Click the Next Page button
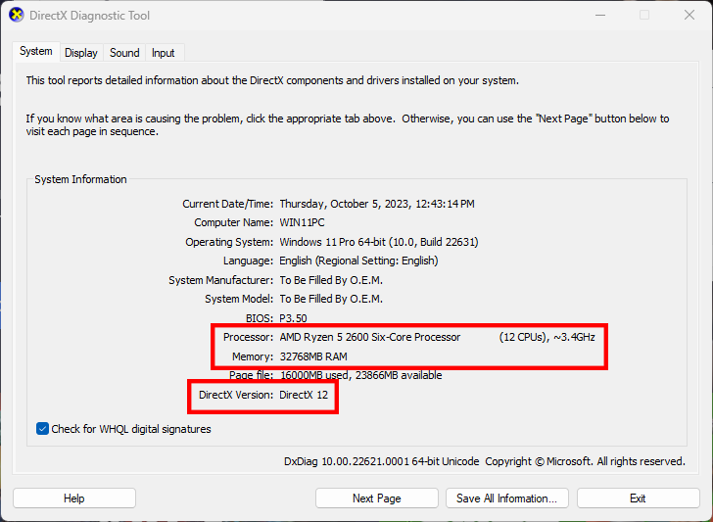Image resolution: width=713 pixels, height=522 pixels. (x=376, y=498)
